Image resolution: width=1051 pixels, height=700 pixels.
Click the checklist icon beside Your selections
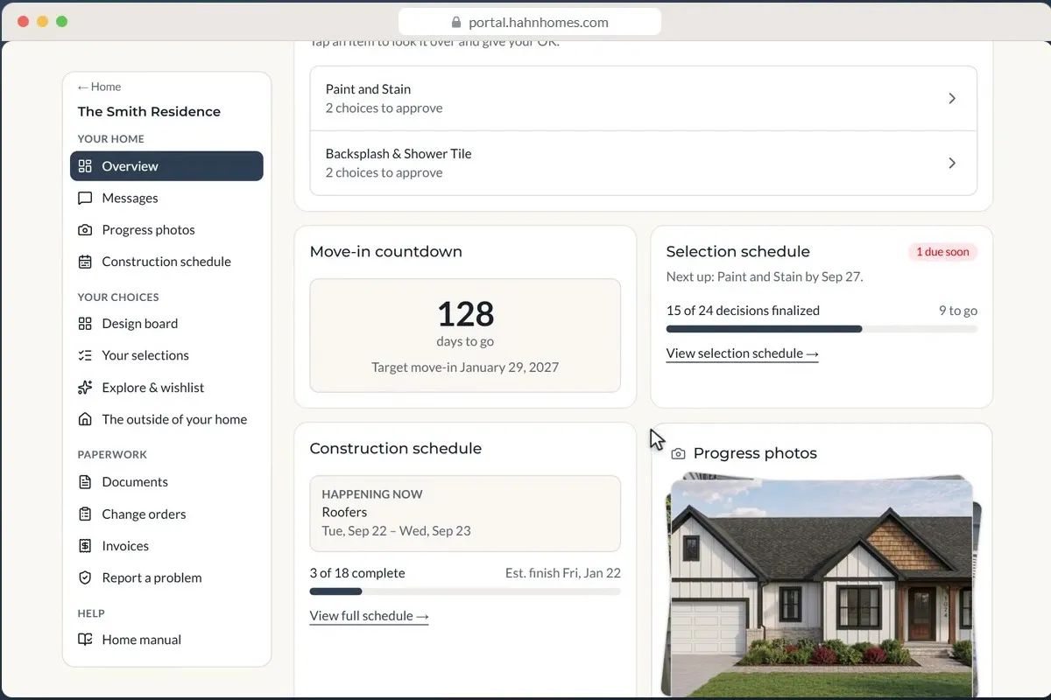pos(85,355)
